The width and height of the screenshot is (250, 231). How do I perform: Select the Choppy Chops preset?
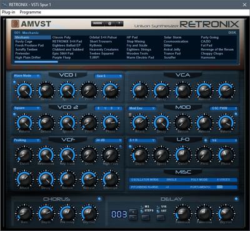click(x=212, y=53)
